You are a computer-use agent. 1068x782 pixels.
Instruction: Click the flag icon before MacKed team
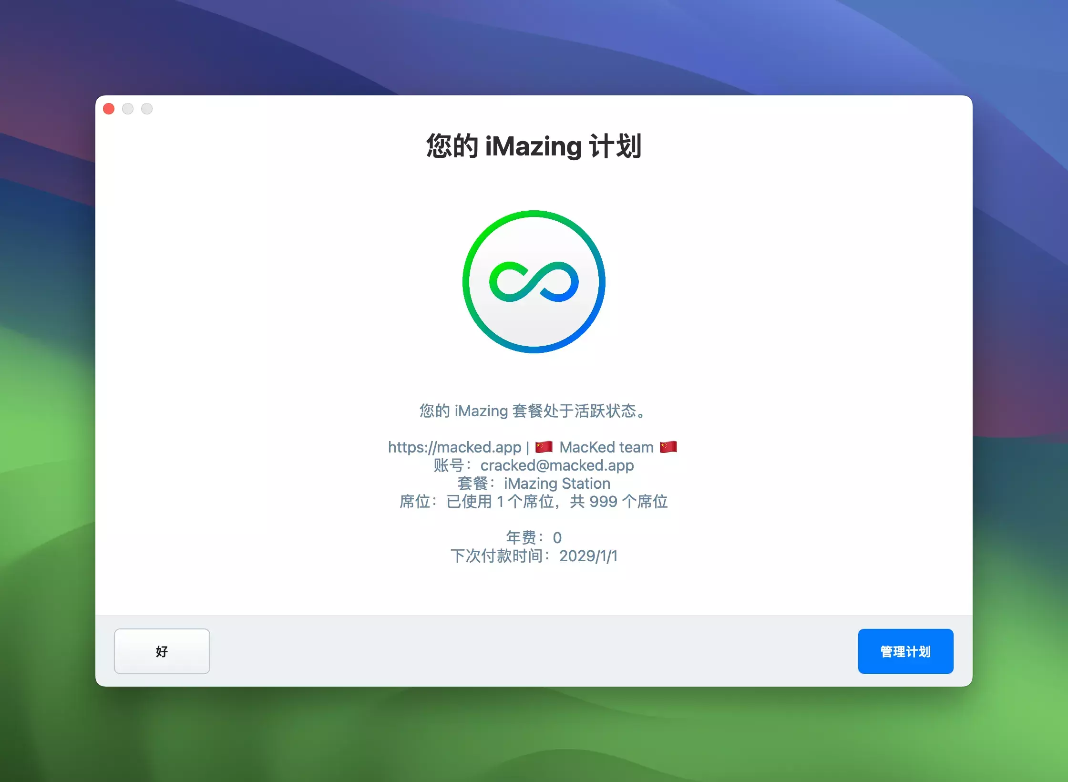tap(544, 447)
